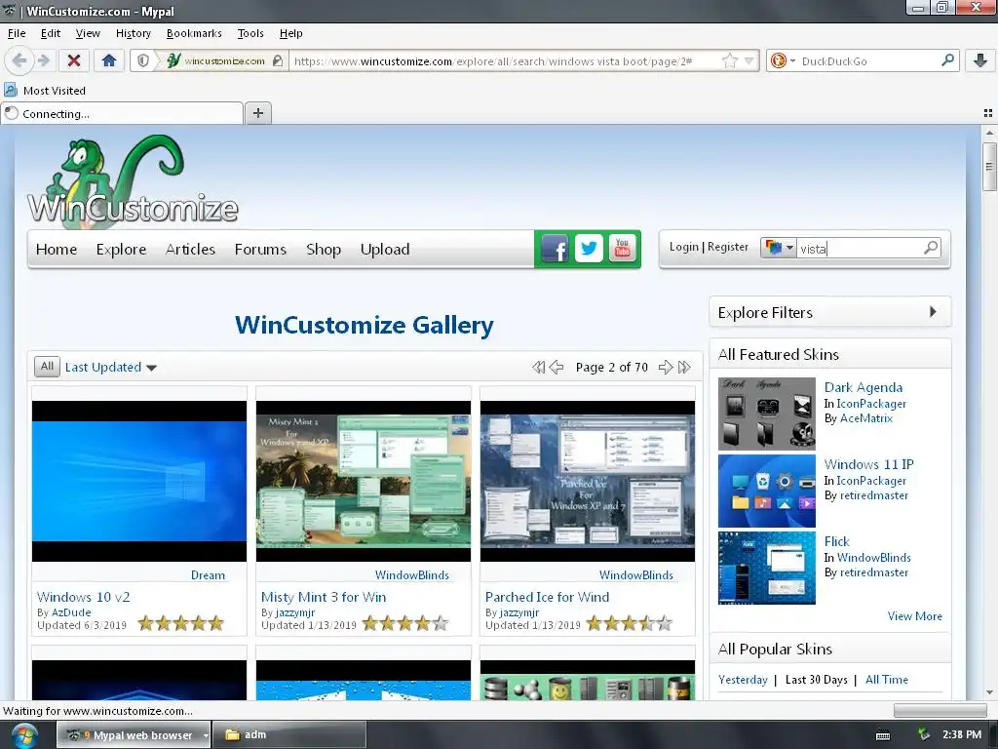Image resolution: width=998 pixels, height=749 pixels.
Task: Open the File menu
Action: pyautogui.click(x=17, y=33)
